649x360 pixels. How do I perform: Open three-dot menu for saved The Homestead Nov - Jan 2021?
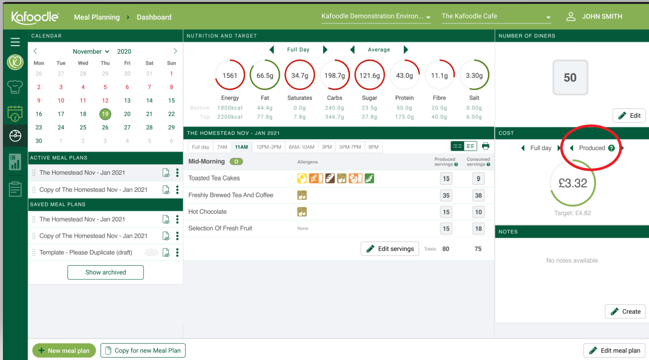tap(177, 219)
